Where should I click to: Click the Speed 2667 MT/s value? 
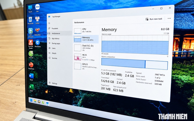pyautogui.click(x=160, y=75)
